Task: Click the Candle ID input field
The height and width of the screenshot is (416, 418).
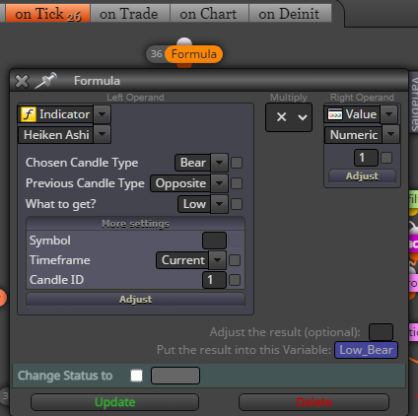Action: pyautogui.click(x=214, y=280)
